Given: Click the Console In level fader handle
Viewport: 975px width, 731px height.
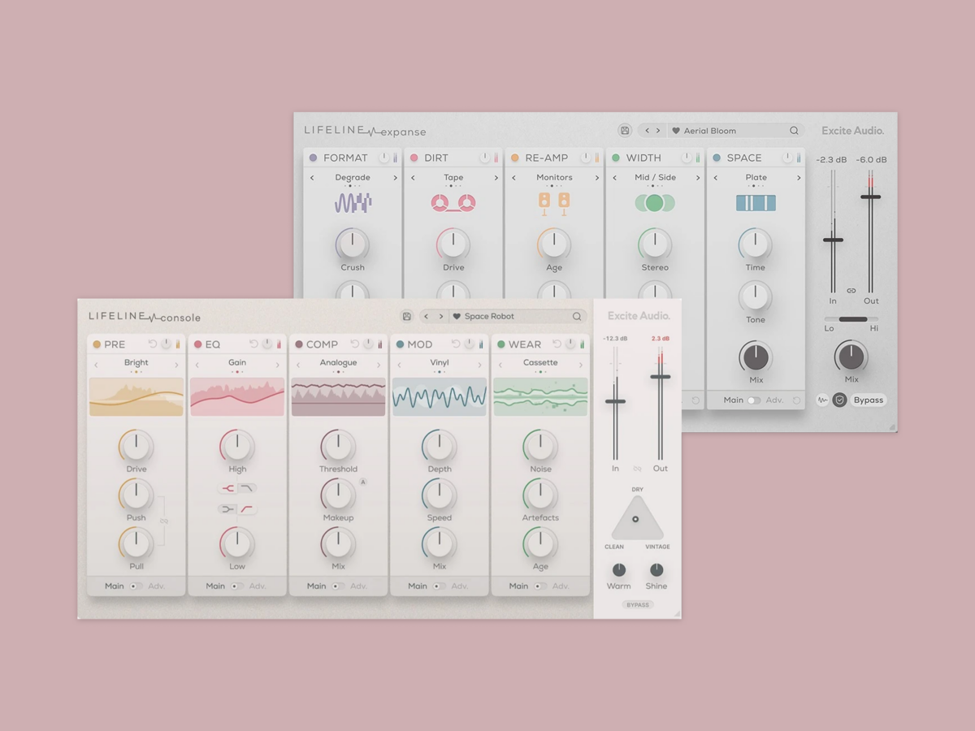Looking at the screenshot, I should click(x=615, y=401).
